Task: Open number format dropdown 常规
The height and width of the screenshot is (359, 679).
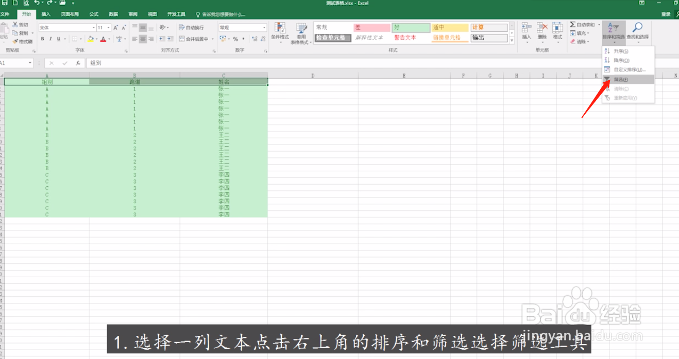Action: click(x=265, y=28)
